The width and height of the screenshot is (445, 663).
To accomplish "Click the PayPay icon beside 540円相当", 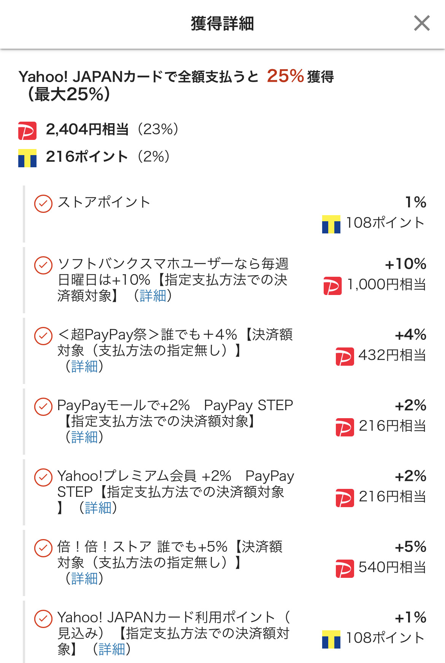I will tap(345, 568).
